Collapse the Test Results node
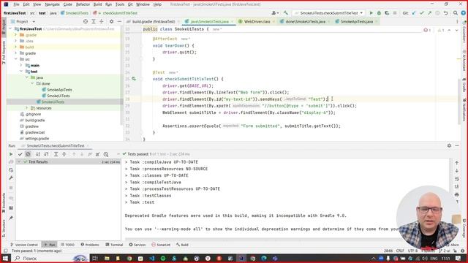The width and height of the screenshot is (468, 263). click(x=20, y=161)
